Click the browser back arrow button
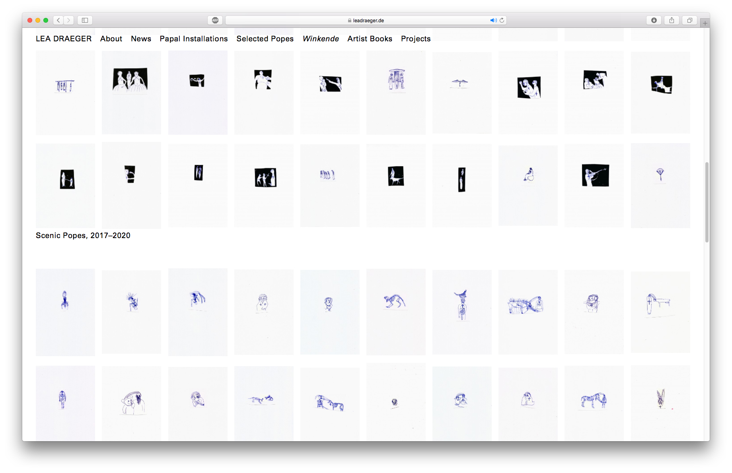The height and width of the screenshot is (473, 732). 58,20
